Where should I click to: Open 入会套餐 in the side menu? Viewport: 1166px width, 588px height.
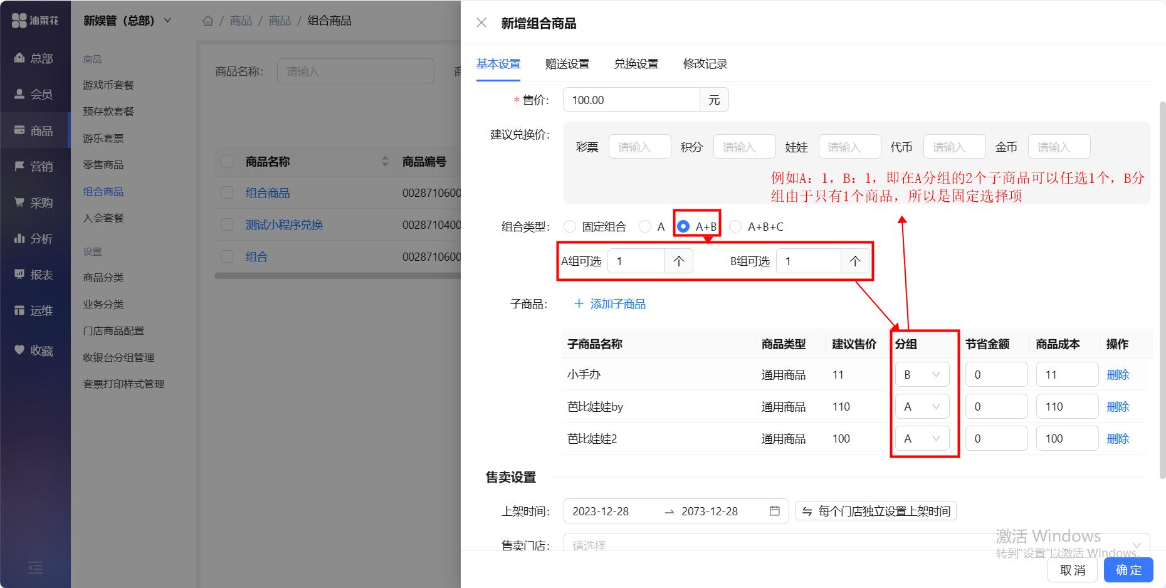pyautogui.click(x=103, y=218)
